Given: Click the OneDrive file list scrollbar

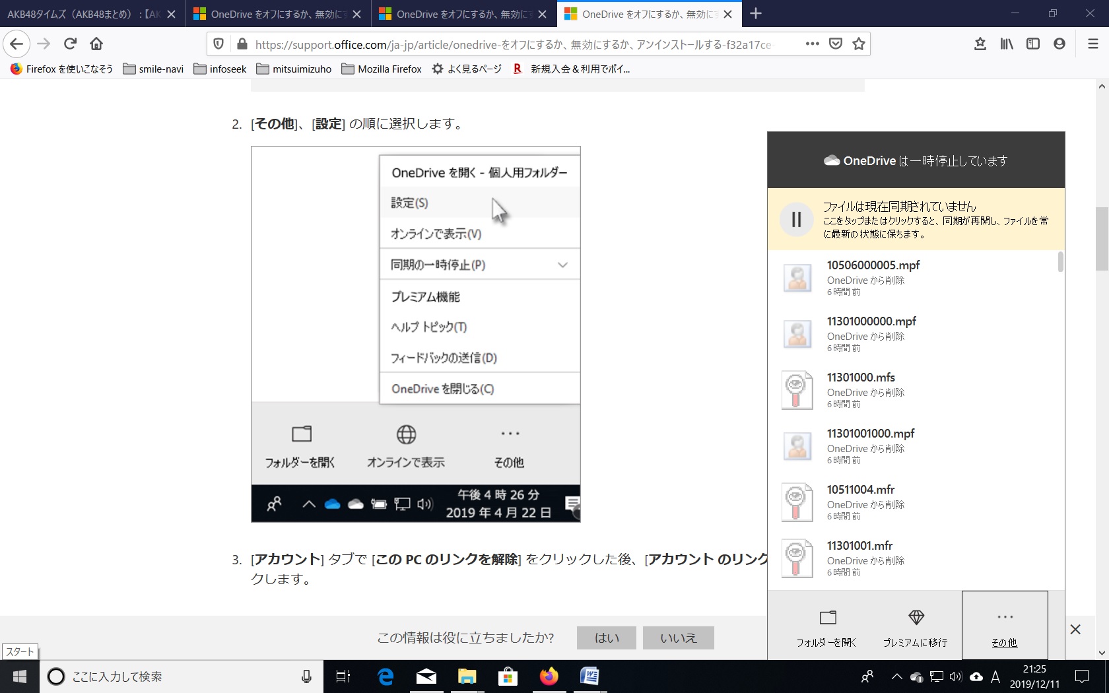Looking at the screenshot, I should tap(1061, 262).
